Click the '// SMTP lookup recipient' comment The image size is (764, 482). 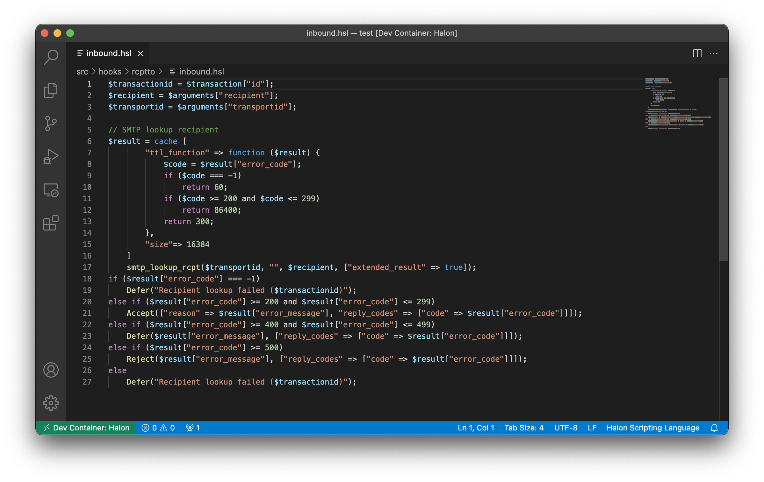pyautogui.click(x=163, y=130)
